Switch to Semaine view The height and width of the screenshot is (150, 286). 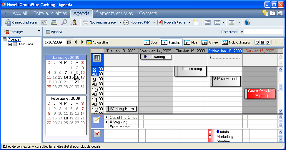pyautogui.click(x=171, y=42)
